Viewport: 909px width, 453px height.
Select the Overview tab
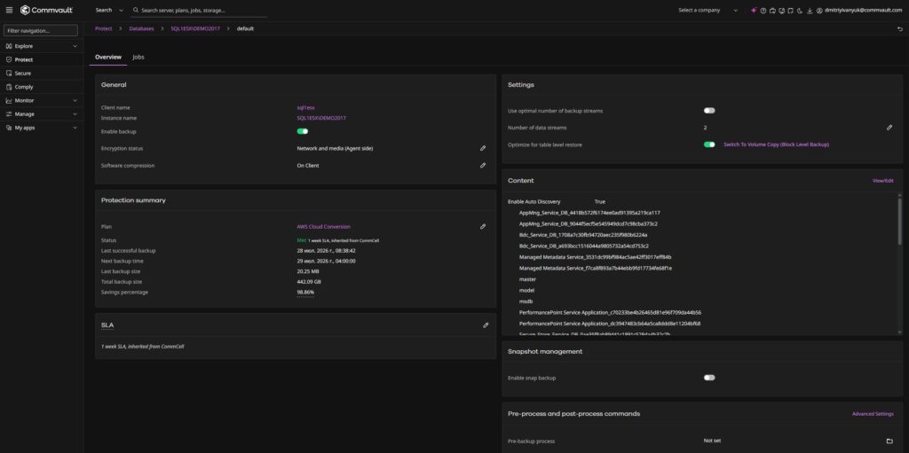pos(107,58)
